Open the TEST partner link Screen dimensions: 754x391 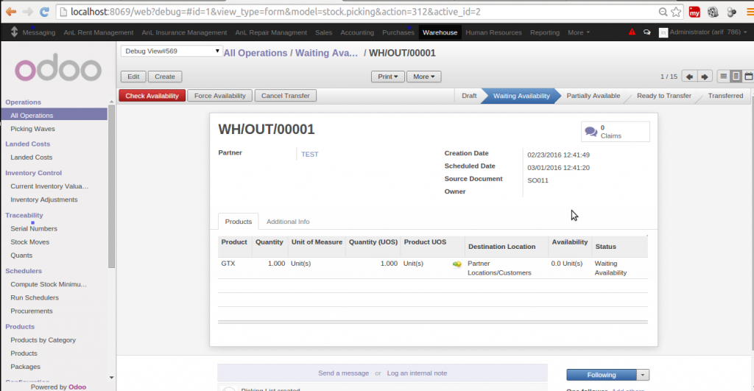pos(309,154)
